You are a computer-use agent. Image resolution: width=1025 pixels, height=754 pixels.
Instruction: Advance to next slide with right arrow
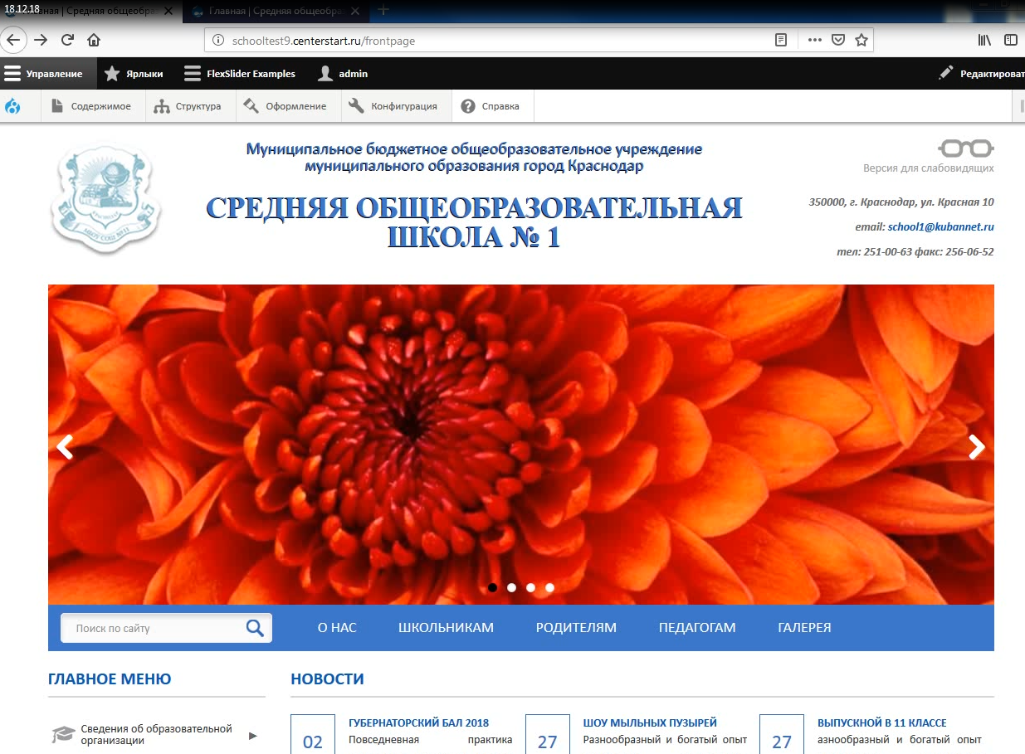(x=977, y=447)
